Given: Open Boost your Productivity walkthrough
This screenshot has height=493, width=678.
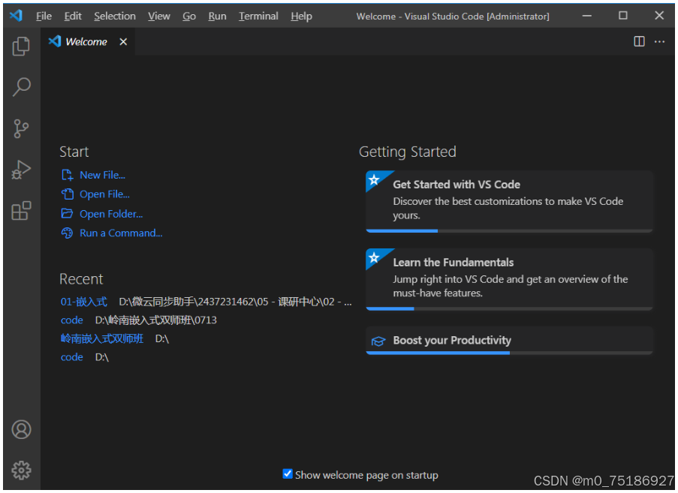Looking at the screenshot, I should pyautogui.click(x=509, y=341).
